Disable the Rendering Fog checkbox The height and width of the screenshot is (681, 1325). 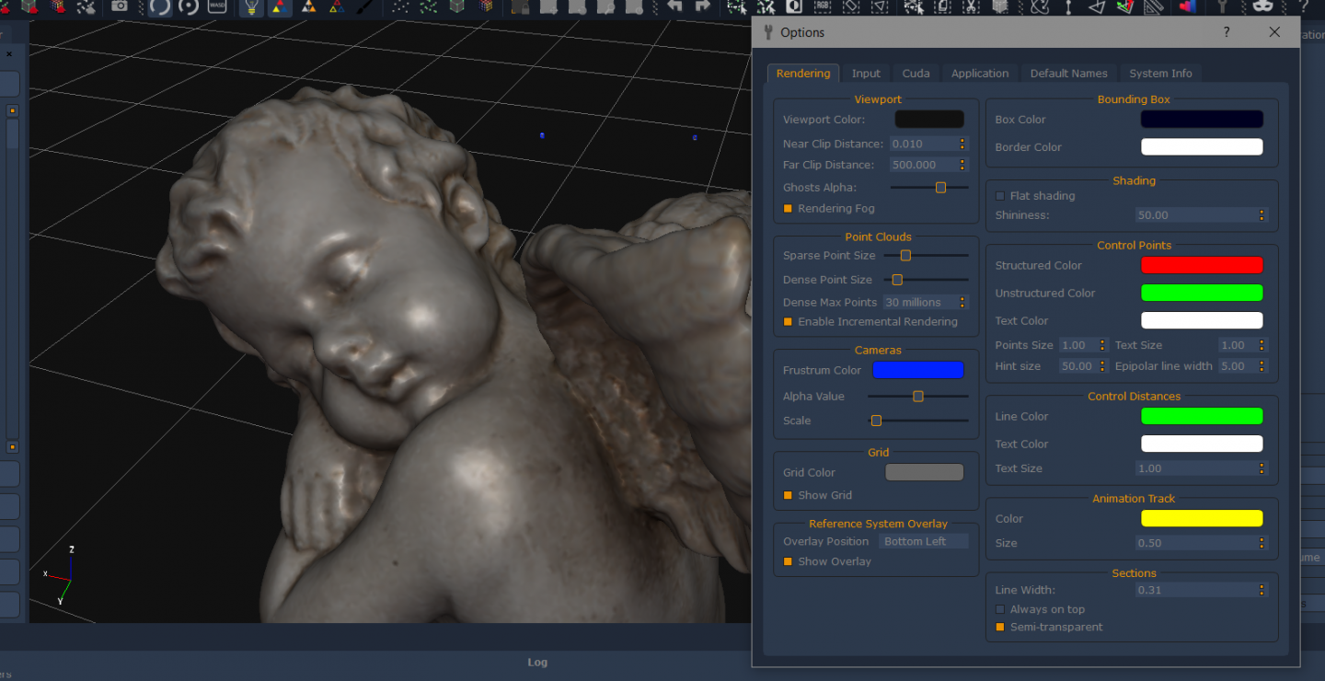pos(788,209)
